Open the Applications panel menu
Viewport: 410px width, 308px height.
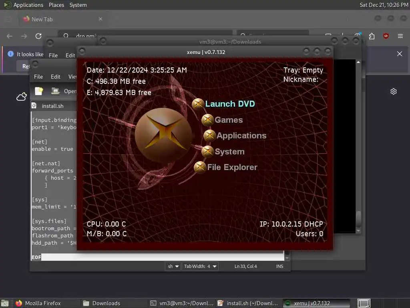point(28,5)
